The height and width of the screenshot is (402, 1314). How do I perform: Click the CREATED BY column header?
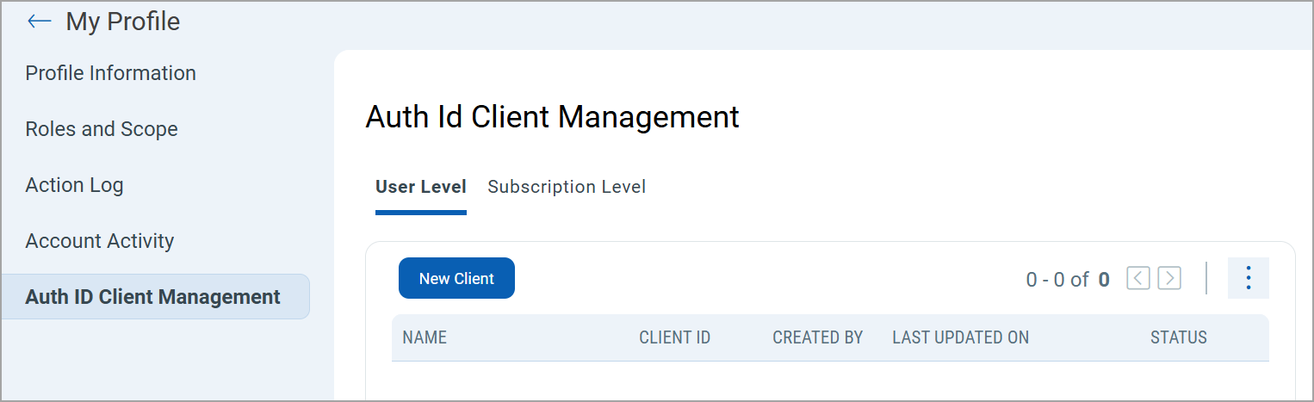[817, 337]
